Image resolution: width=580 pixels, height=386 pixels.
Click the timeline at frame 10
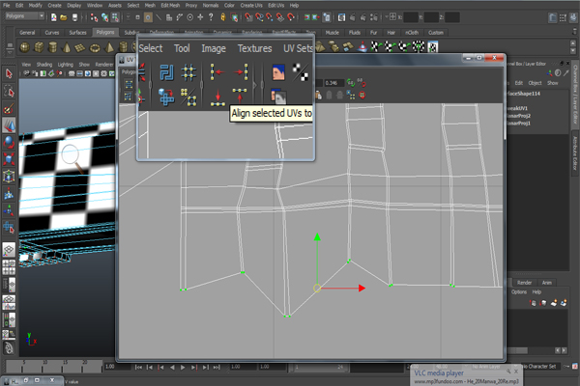(45, 366)
